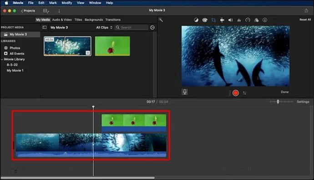Image resolution: width=314 pixels, height=180 pixels.
Task: Go back to Projects
Action: pos(28,11)
